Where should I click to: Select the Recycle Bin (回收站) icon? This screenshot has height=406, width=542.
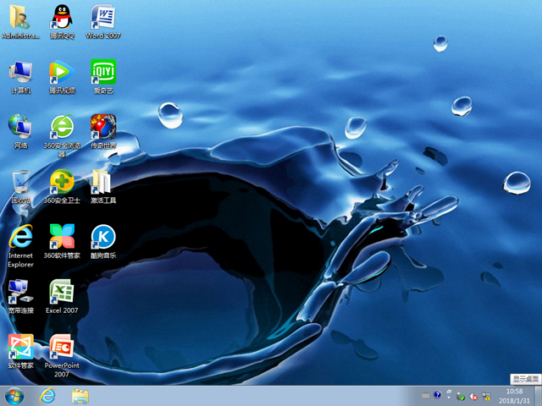20,182
